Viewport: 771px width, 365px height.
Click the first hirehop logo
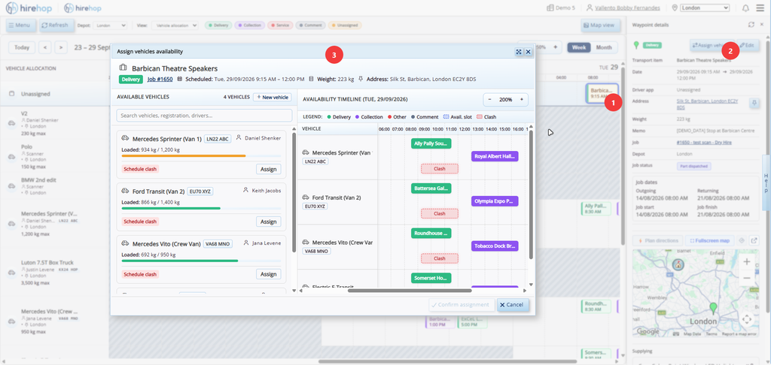(28, 8)
